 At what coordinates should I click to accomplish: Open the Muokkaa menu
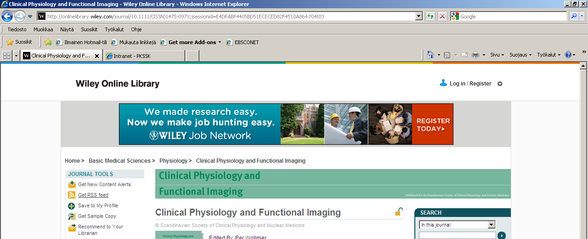pos(43,29)
